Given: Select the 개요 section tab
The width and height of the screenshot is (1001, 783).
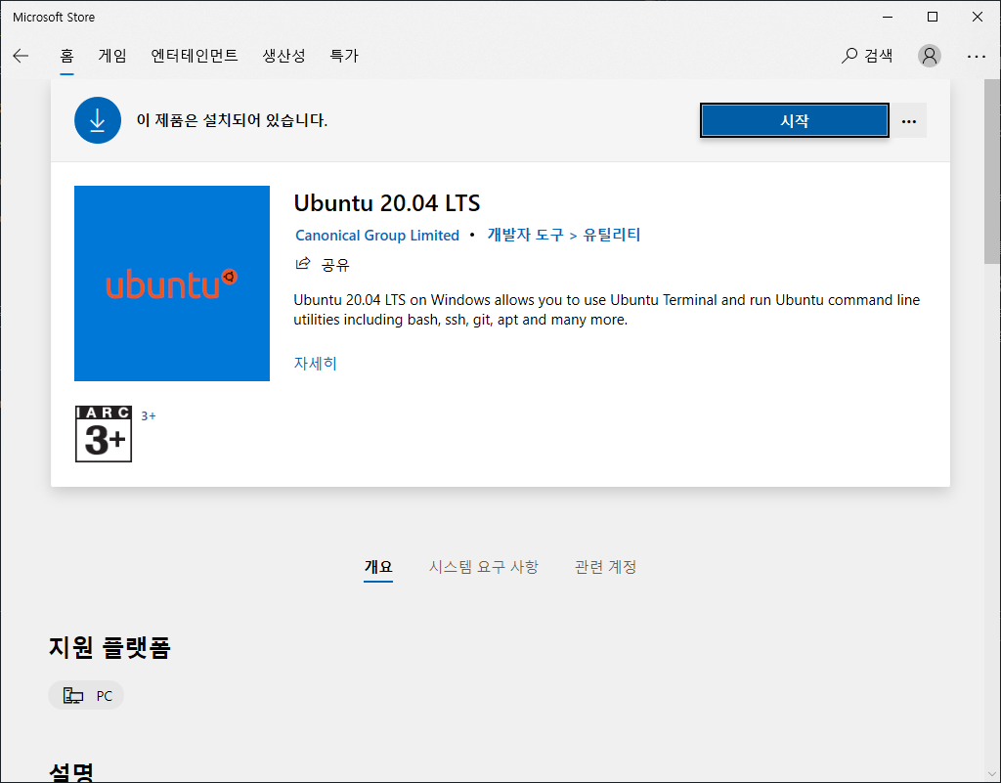Looking at the screenshot, I should (378, 567).
